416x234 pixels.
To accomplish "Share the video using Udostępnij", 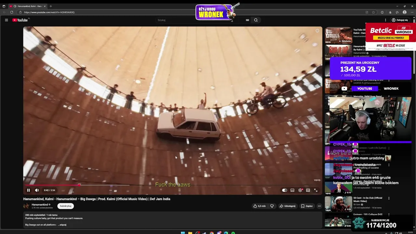I will (288, 206).
